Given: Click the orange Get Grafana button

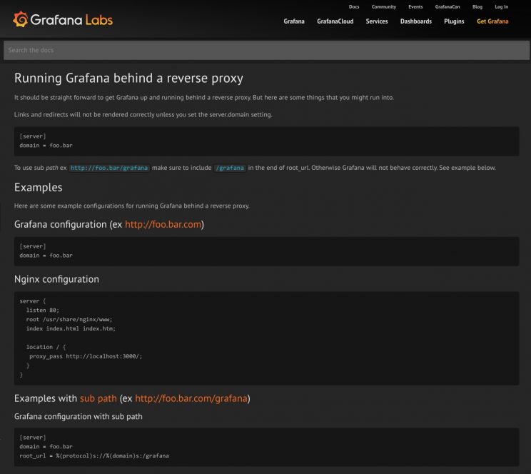Looking at the screenshot, I should point(492,21).
